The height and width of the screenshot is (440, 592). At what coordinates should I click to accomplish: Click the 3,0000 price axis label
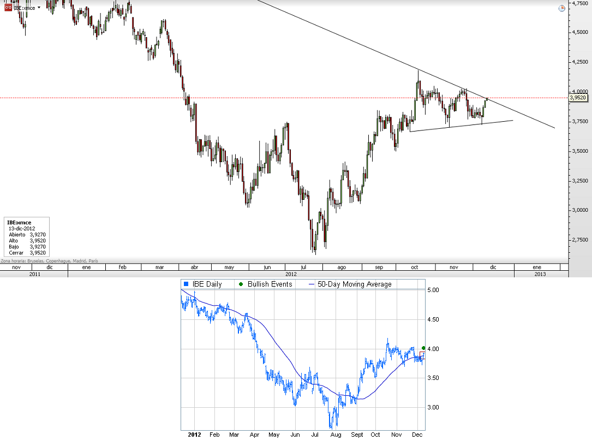click(x=580, y=210)
